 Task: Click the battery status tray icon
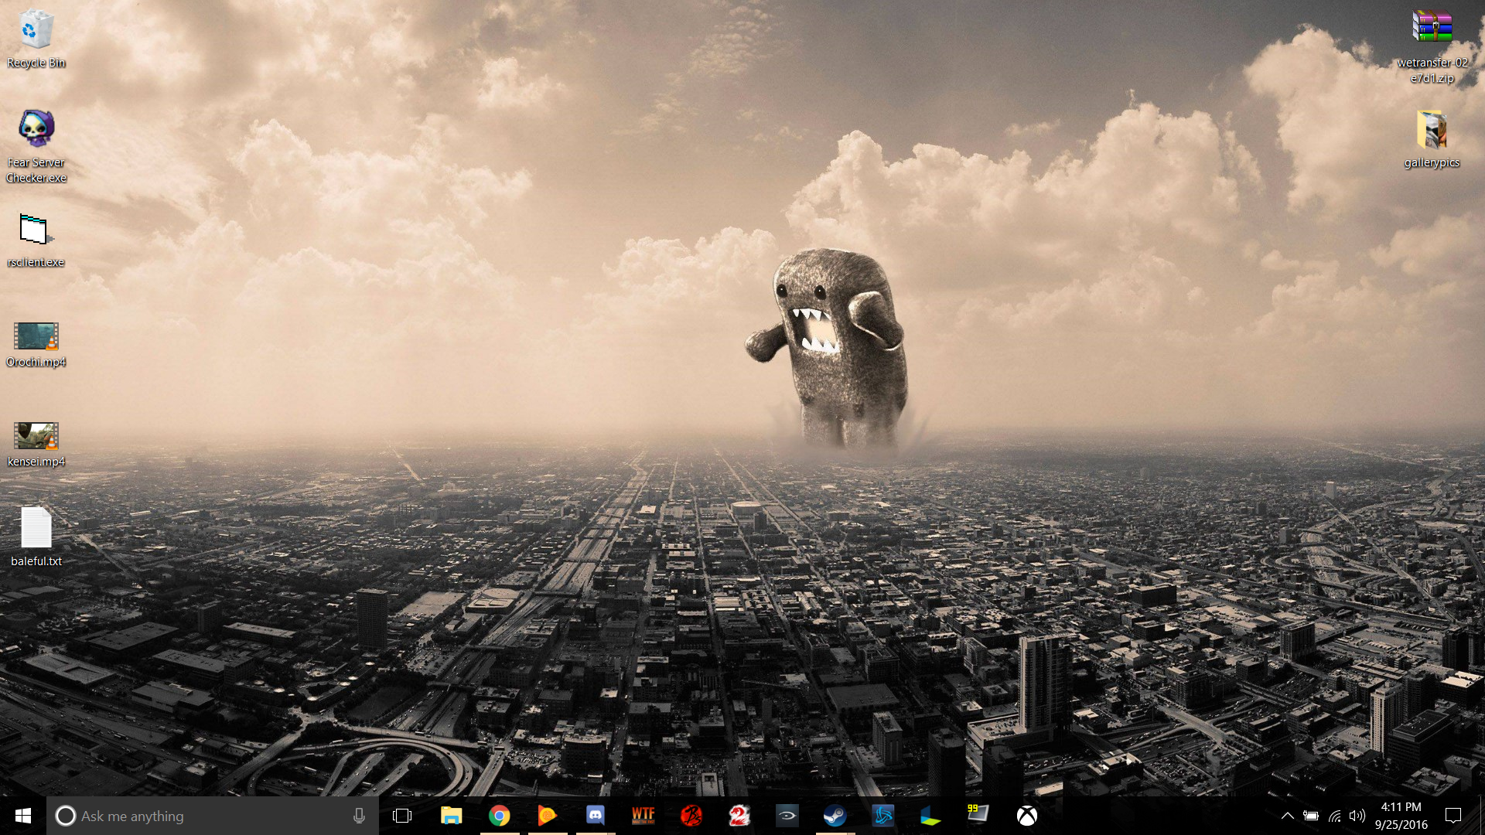click(x=1311, y=816)
